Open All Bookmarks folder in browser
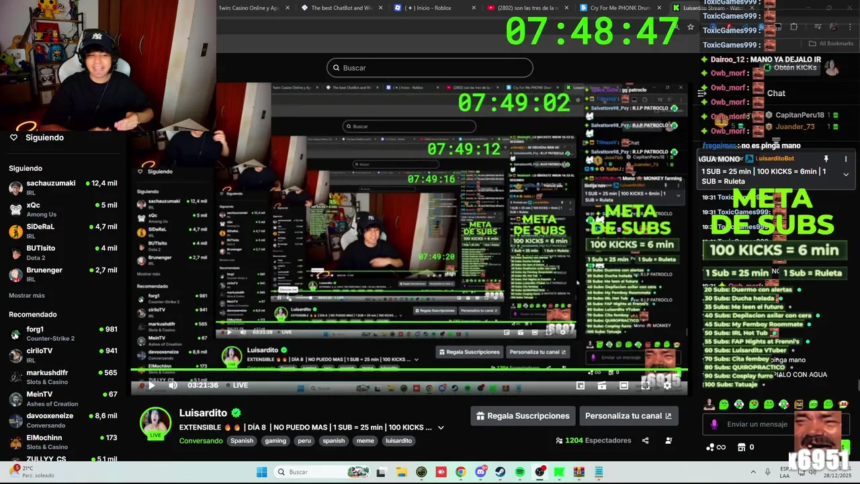This screenshot has height=484, width=860. (831, 44)
